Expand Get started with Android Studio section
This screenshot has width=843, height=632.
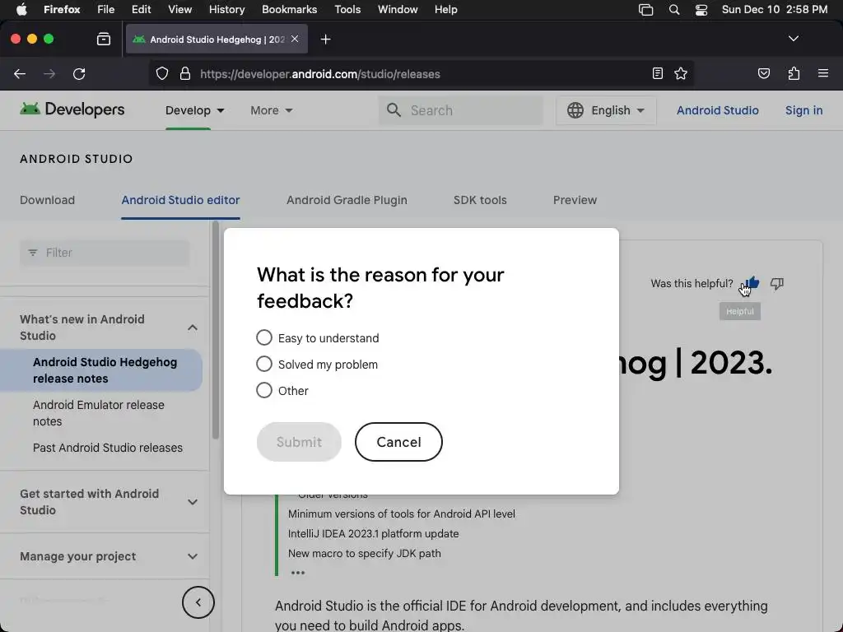tap(193, 502)
